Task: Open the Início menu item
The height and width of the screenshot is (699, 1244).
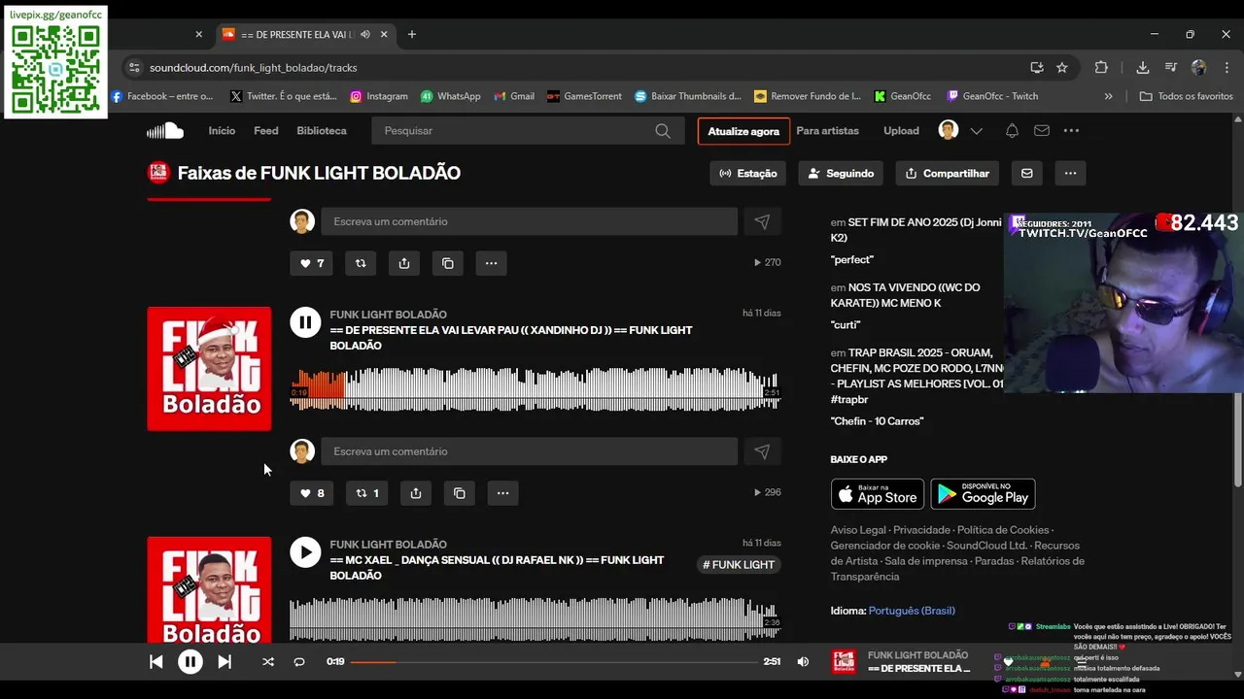Action: coord(222,131)
